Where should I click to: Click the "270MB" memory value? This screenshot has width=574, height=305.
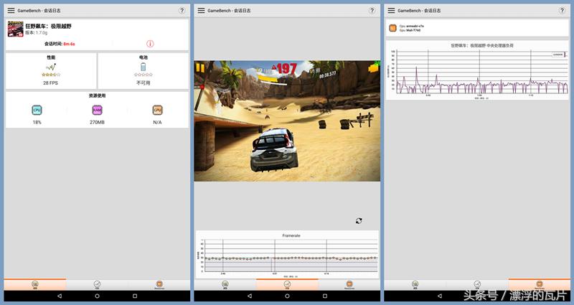coord(97,122)
